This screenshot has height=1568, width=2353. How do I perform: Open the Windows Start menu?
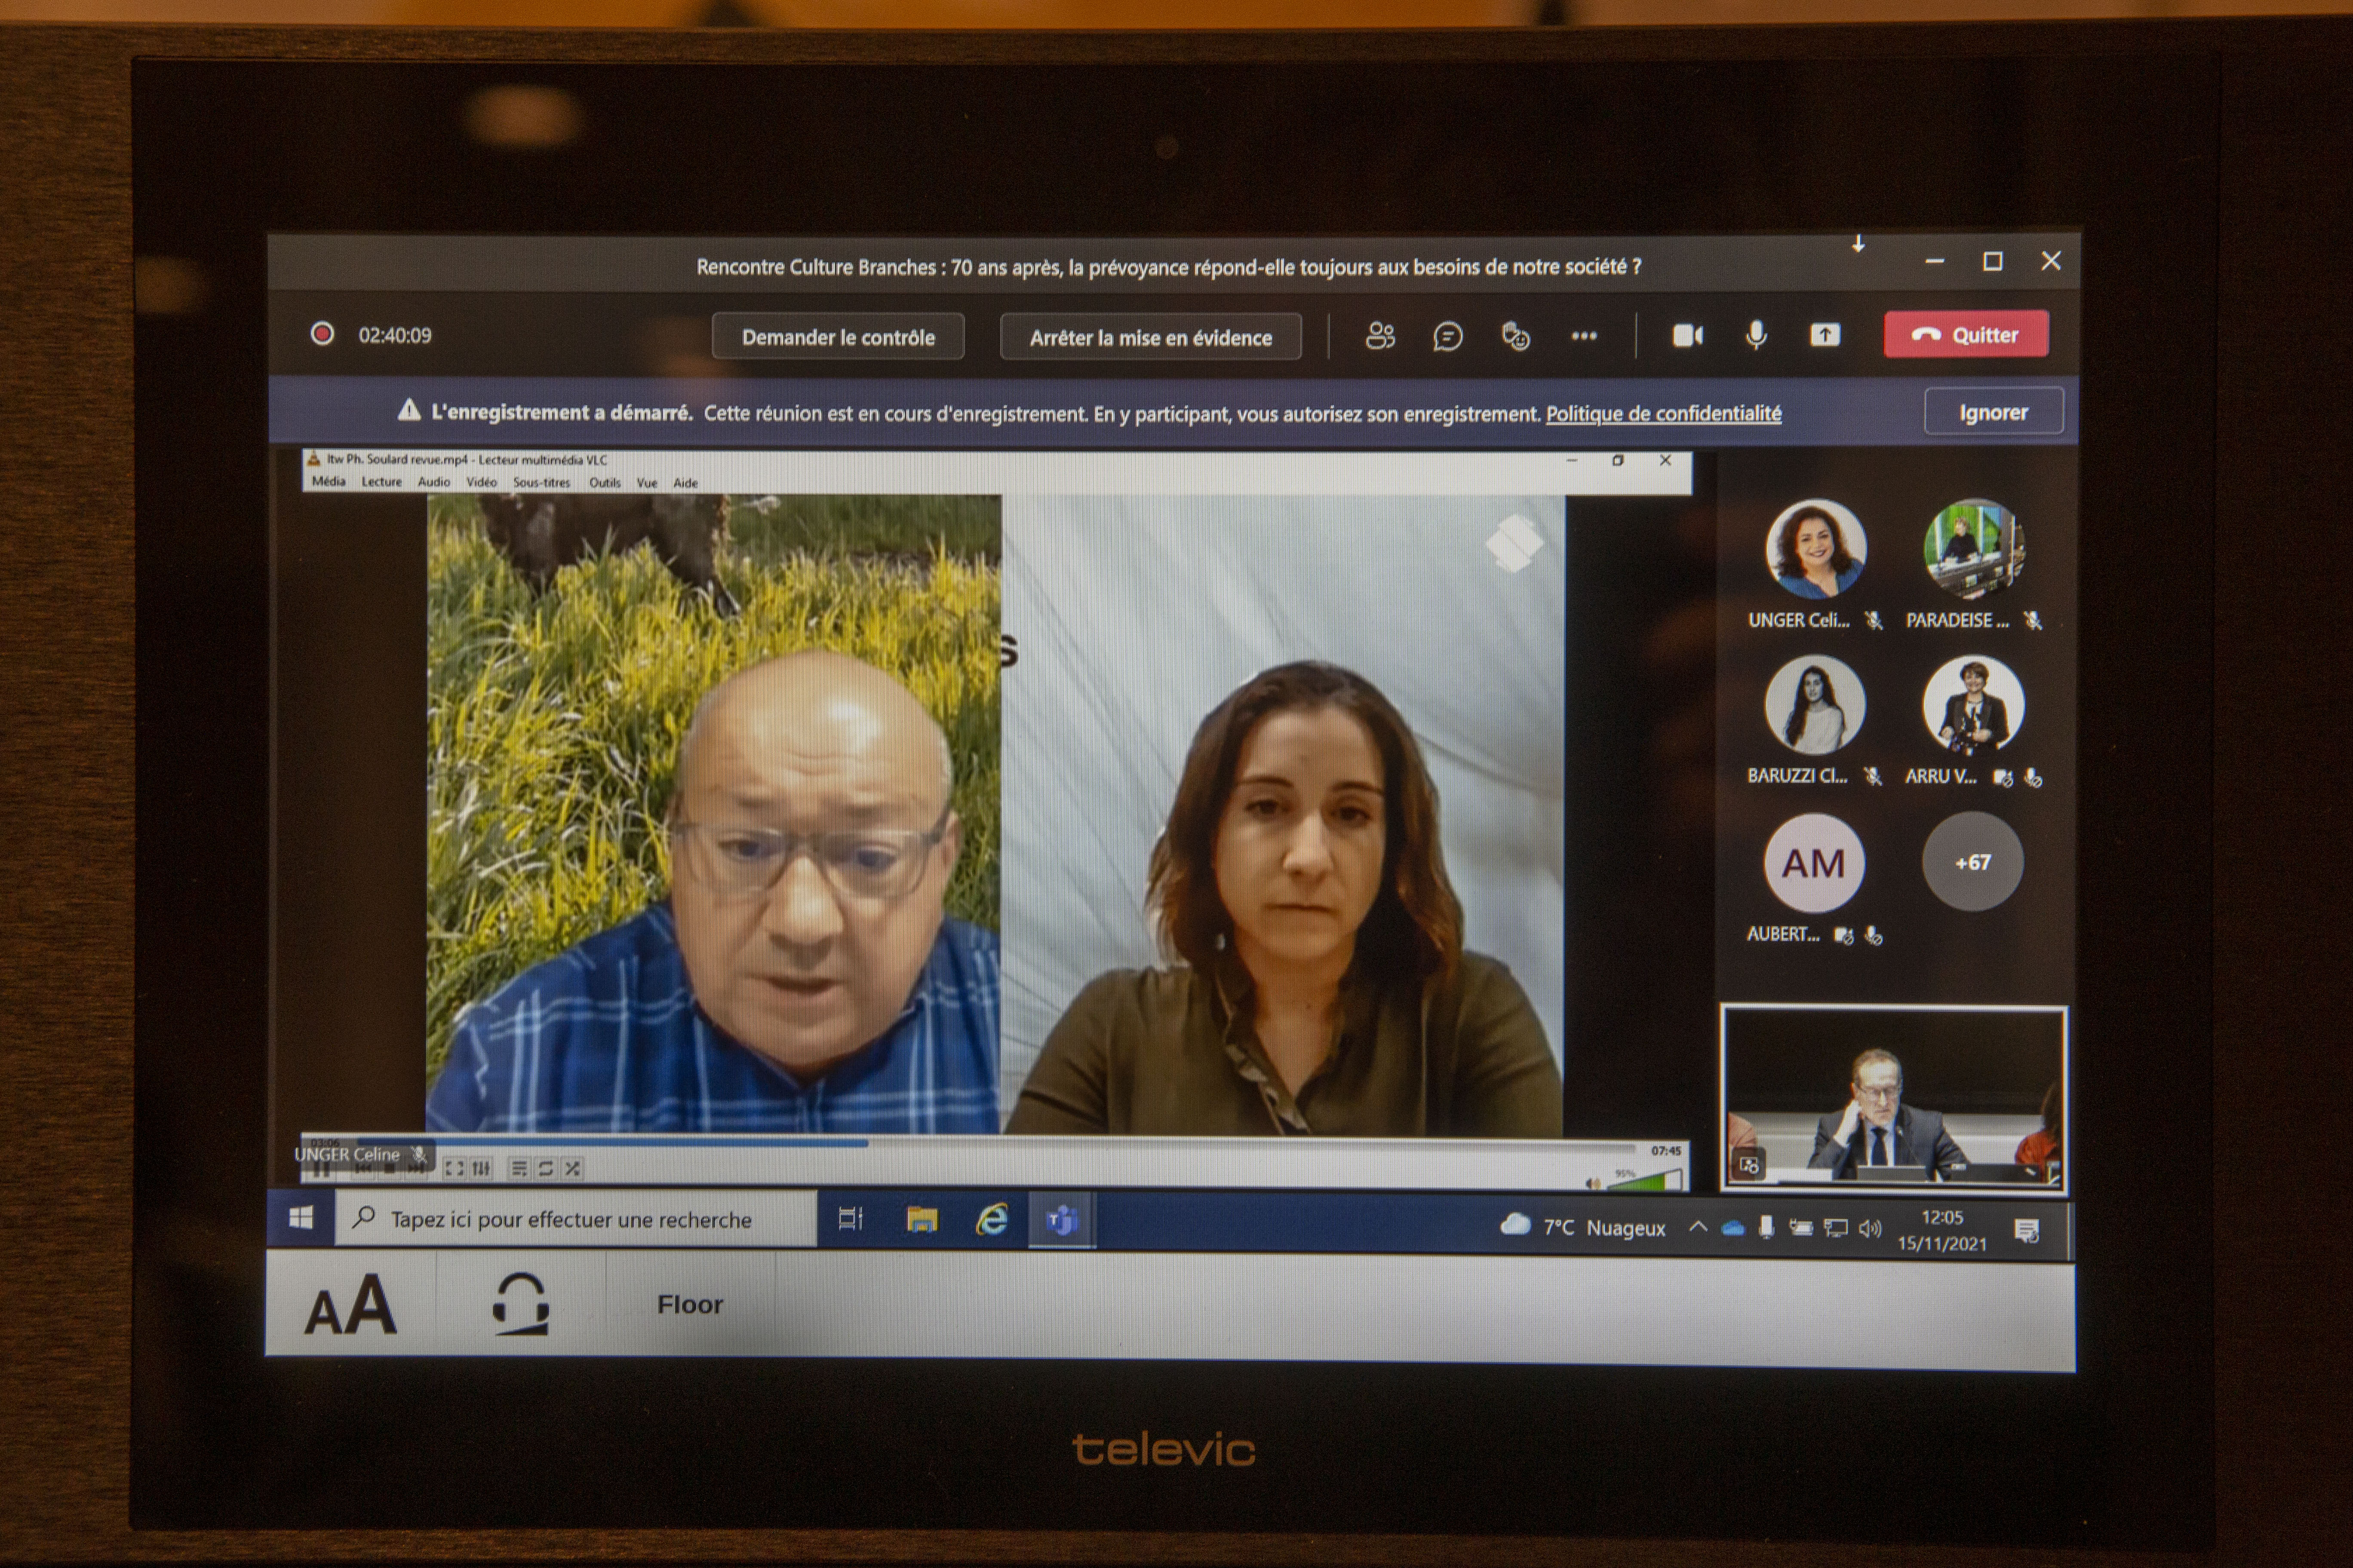coord(301,1218)
